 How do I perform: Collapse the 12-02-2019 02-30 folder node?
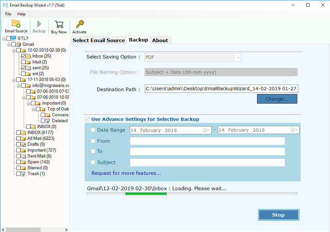click(x=14, y=50)
